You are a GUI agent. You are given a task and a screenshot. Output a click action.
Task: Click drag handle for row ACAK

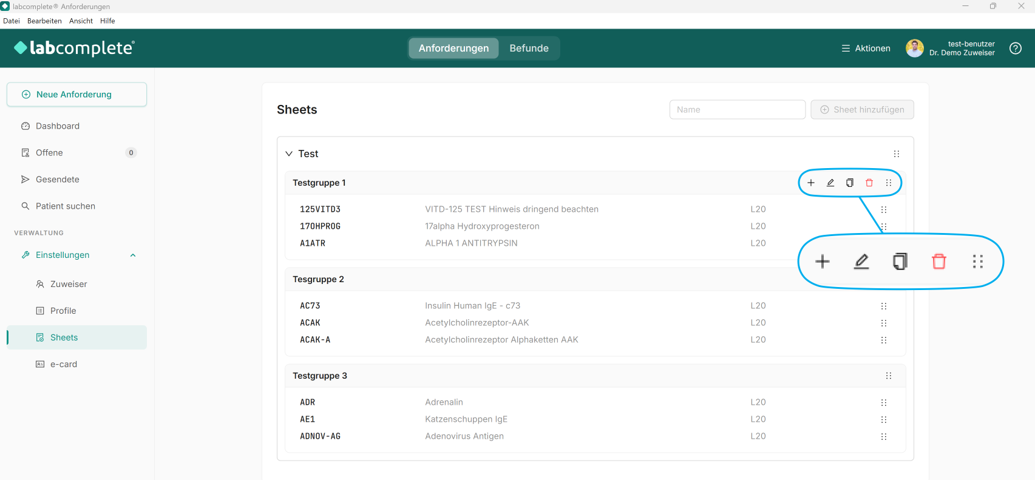pyautogui.click(x=884, y=323)
